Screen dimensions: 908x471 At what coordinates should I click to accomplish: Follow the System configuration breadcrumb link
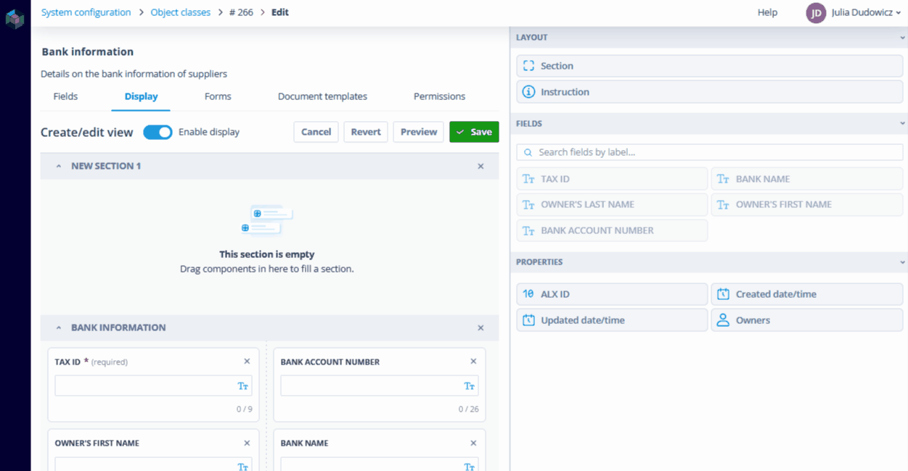click(x=86, y=12)
